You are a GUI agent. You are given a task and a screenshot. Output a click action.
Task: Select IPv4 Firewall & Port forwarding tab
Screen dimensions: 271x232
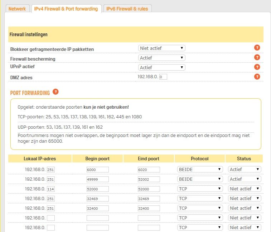(66, 9)
